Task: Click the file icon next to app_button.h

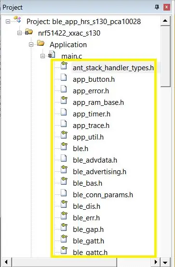Action: 64,77
